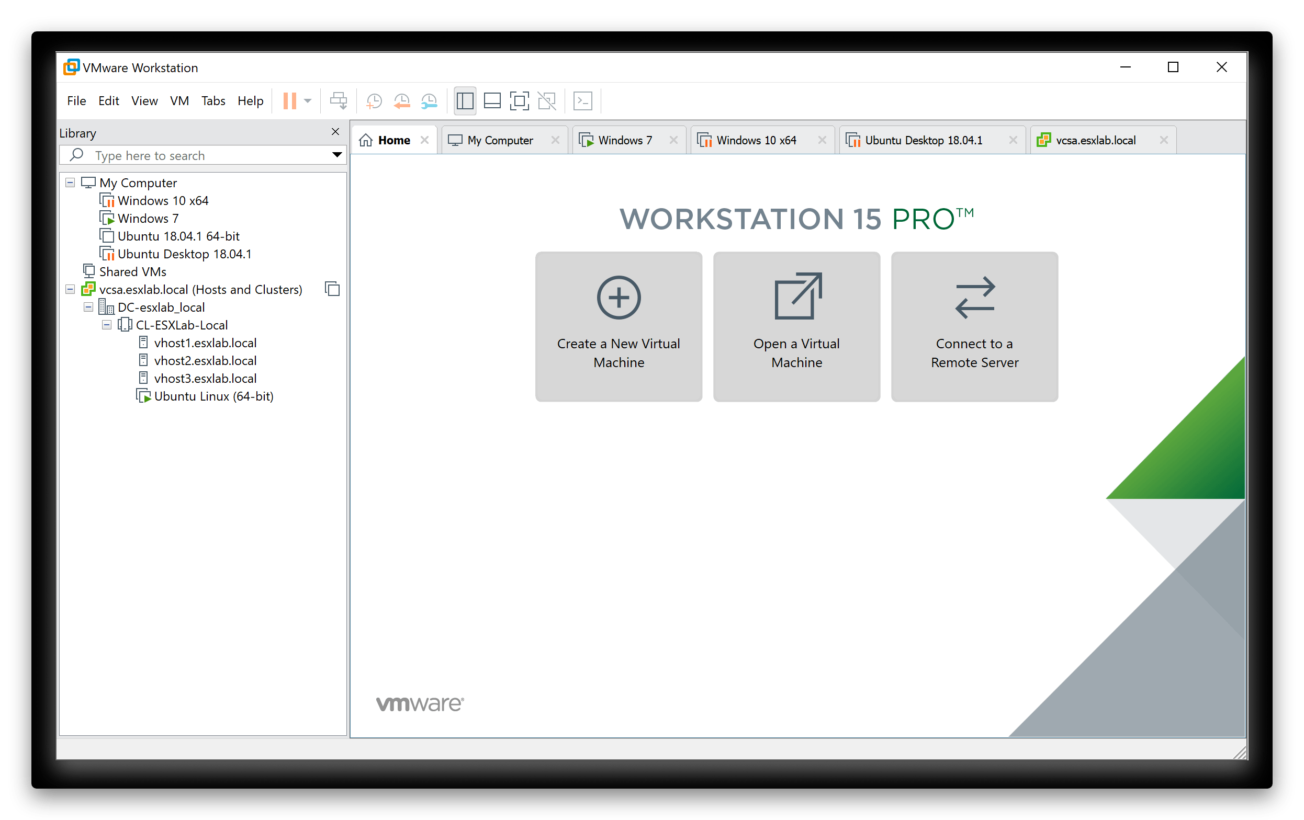Collapse the My Computer tree node
The width and height of the screenshot is (1304, 820).
(70, 183)
